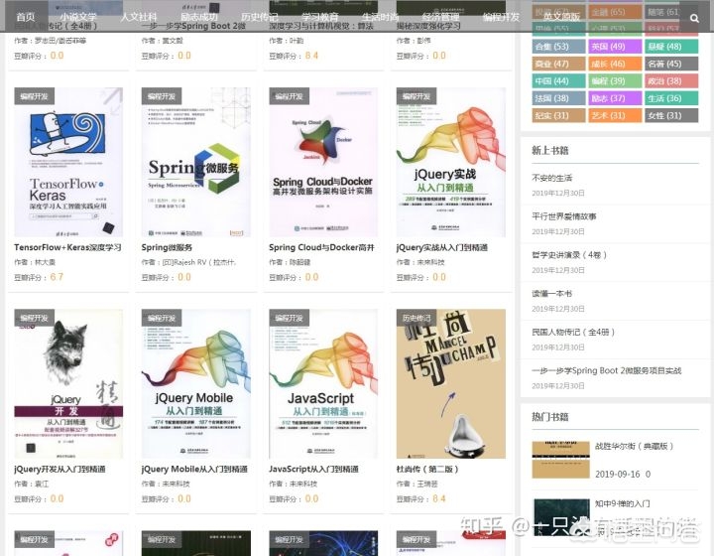Click the title TensorFlow+Keras深度学习

coord(67,247)
